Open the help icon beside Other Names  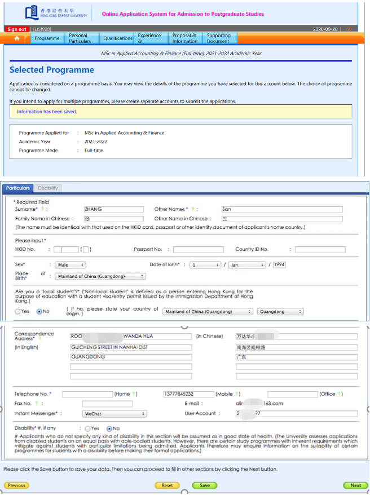click(x=192, y=209)
